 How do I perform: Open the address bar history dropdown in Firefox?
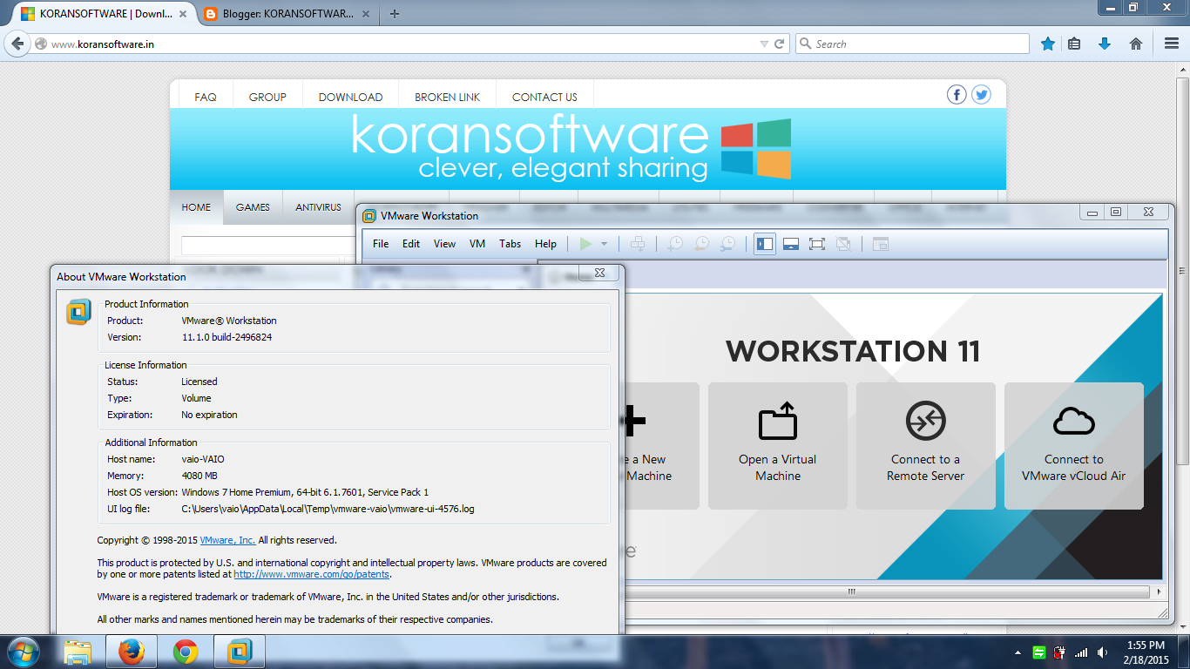(x=764, y=44)
